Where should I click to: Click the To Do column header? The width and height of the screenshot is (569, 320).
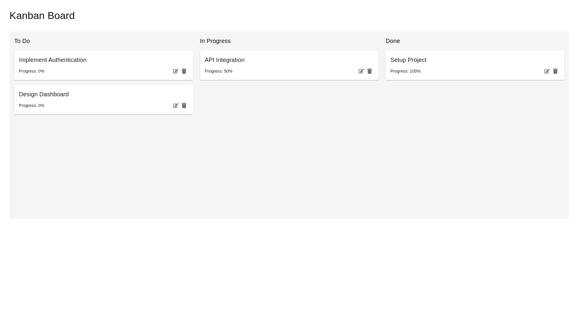pyautogui.click(x=22, y=41)
